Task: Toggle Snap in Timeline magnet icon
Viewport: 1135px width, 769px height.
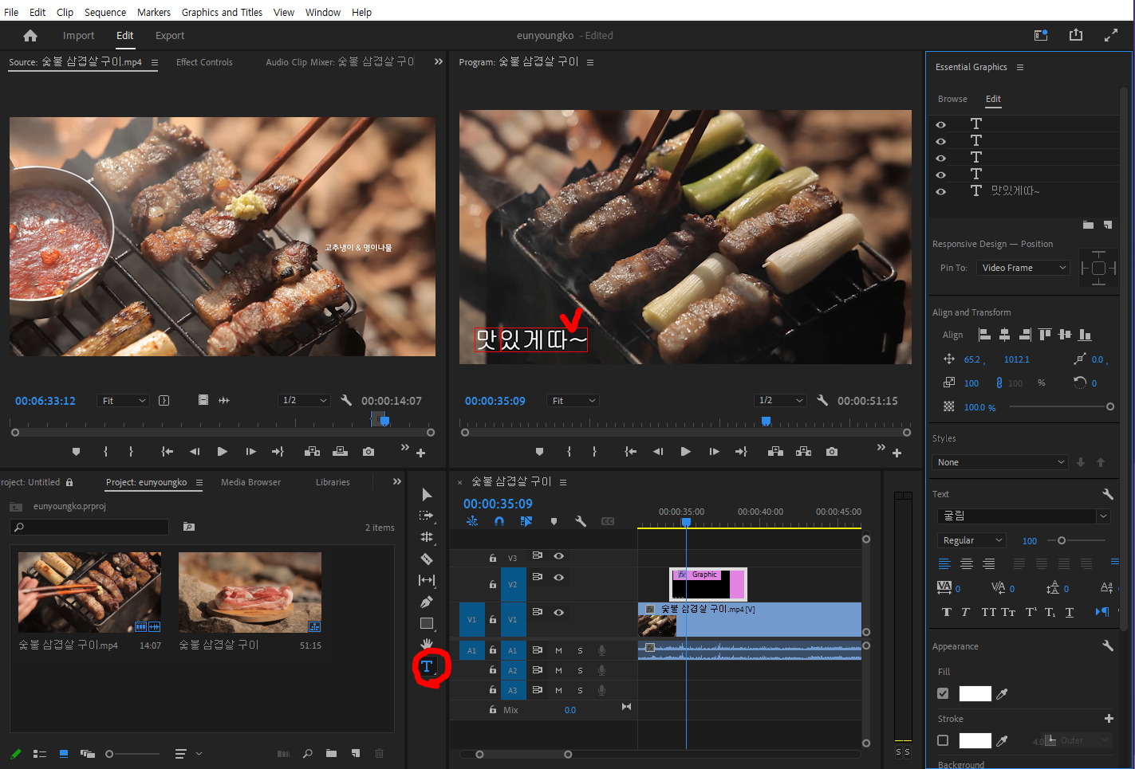Action: coord(499,521)
